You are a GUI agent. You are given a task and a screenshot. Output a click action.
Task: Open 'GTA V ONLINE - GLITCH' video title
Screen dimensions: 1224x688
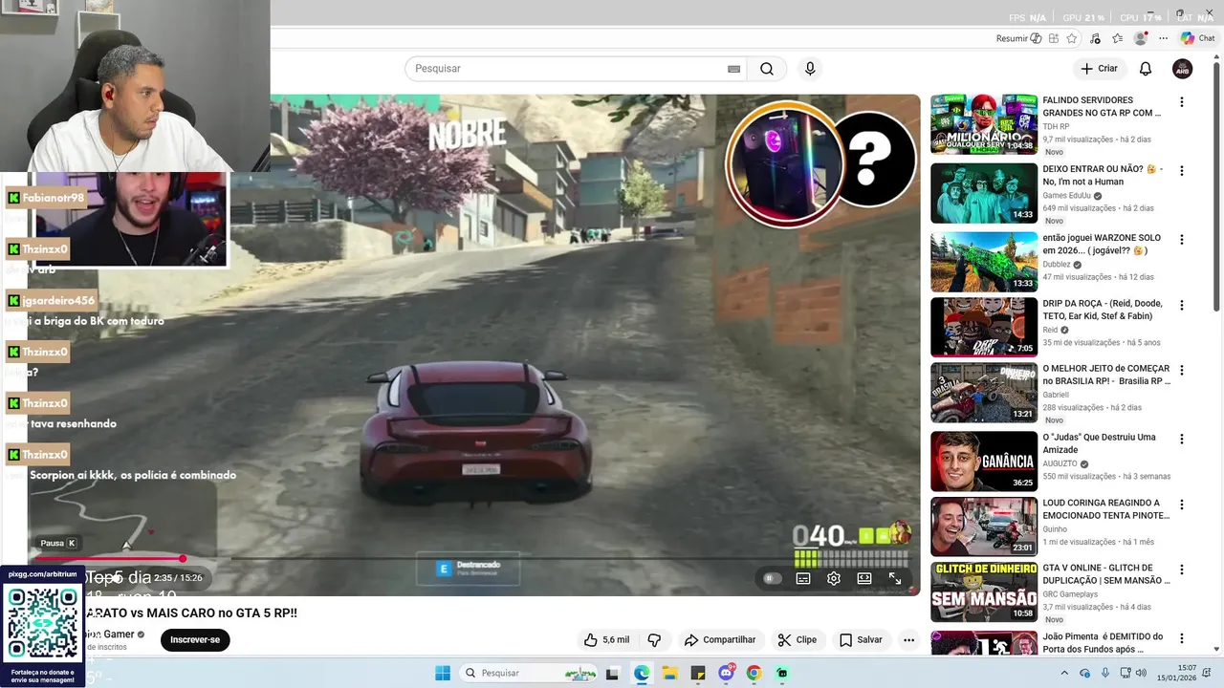pyautogui.click(x=1106, y=574)
